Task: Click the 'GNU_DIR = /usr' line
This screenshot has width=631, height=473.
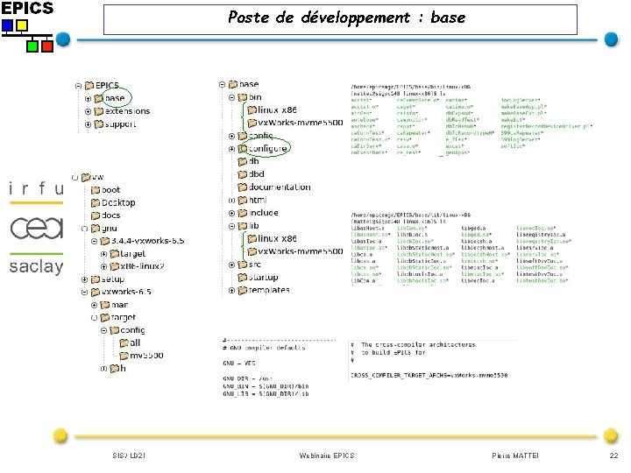Action: [247, 378]
